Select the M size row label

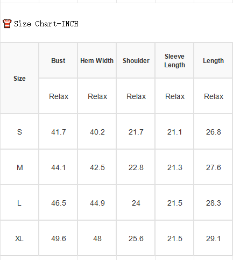point(20,167)
